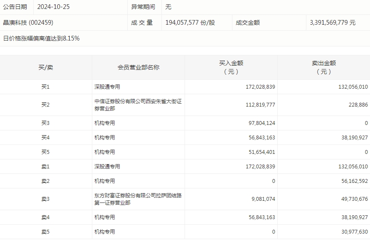370x240 pixels.
Task: Select the 卖3 row label
Action: click(x=46, y=199)
